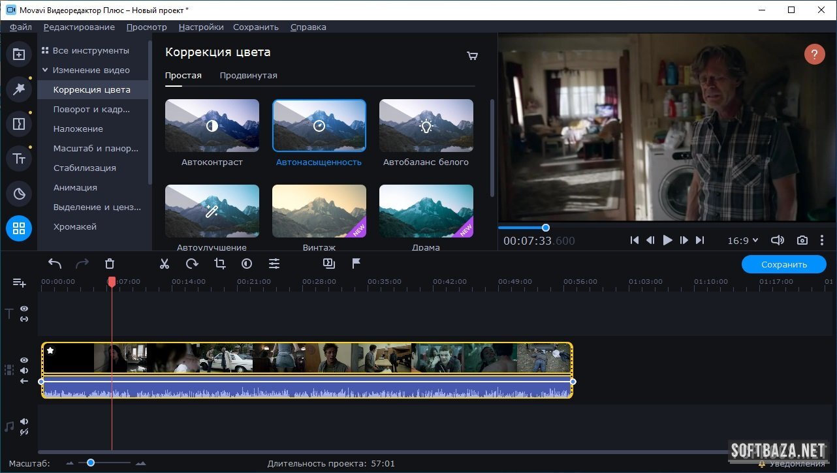Open the preview more options menu

[x=822, y=240]
